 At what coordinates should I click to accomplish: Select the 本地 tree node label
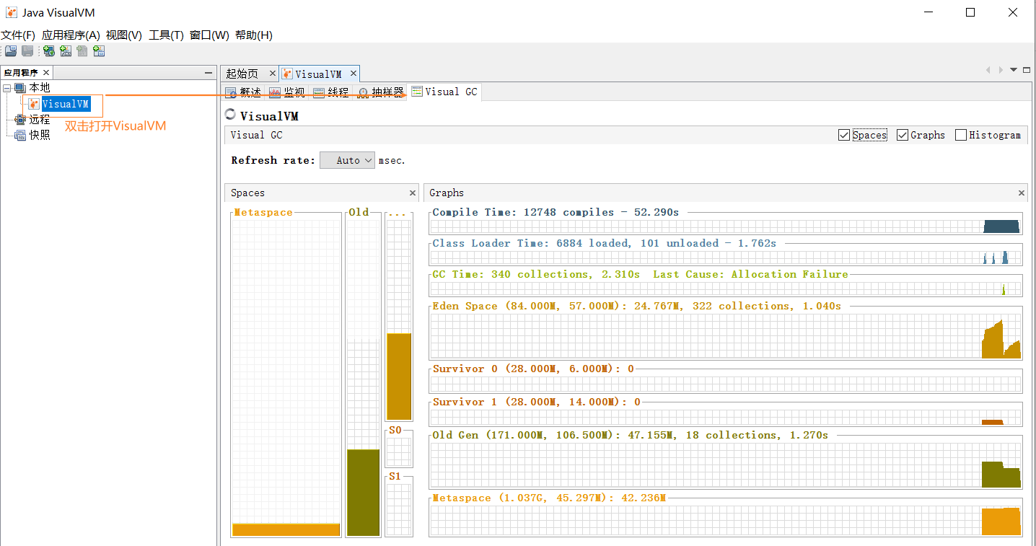pos(40,88)
